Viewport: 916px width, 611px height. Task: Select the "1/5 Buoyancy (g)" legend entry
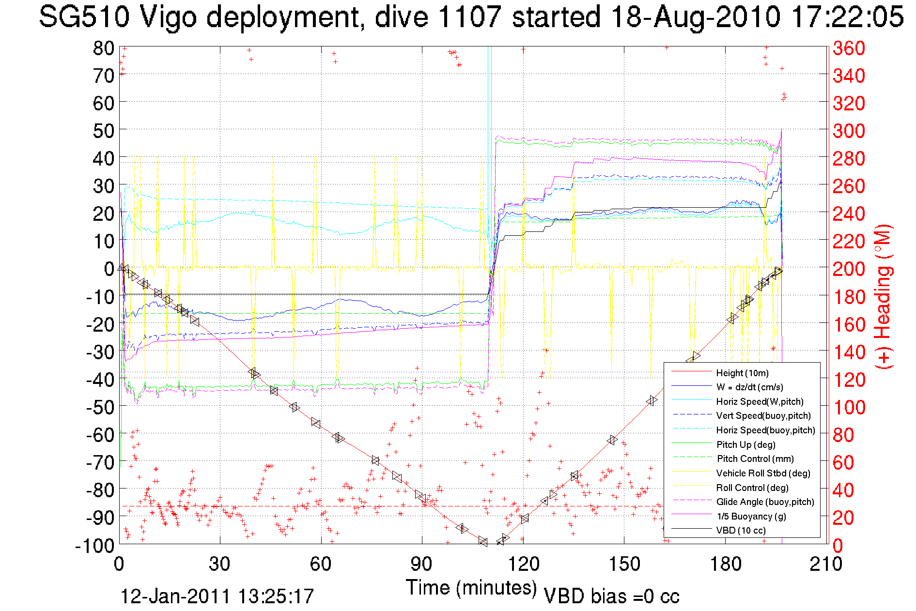(x=751, y=516)
